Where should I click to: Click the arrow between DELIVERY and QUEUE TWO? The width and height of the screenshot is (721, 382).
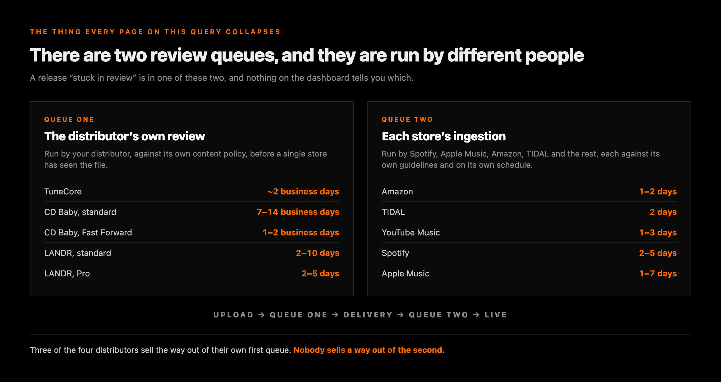pyautogui.click(x=401, y=315)
